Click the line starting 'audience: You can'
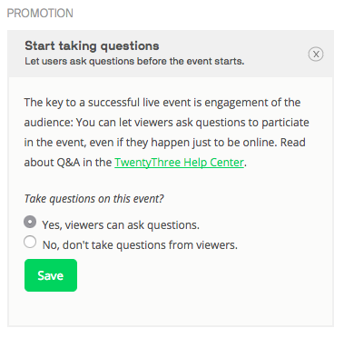 coord(166,123)
